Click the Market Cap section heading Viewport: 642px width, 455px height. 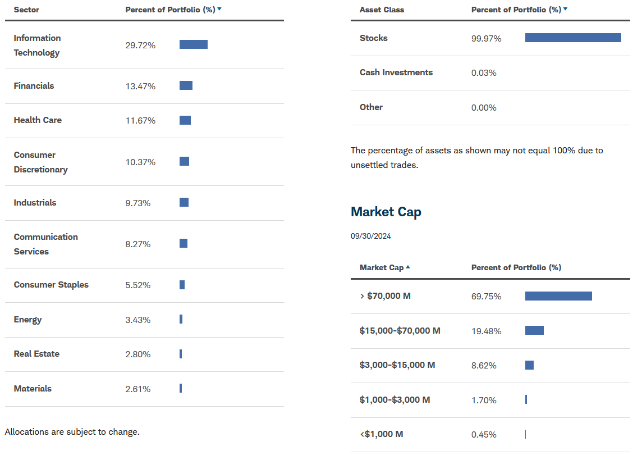tap(386, 212)
